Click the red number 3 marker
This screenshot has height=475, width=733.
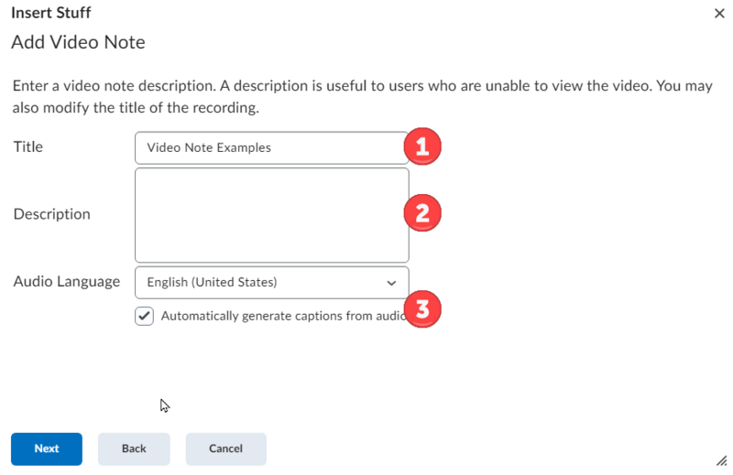pyautogui.click(x=422, y=308)
